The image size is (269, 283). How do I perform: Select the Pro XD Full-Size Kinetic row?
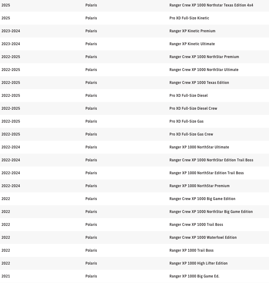click(x=189, y=18)
